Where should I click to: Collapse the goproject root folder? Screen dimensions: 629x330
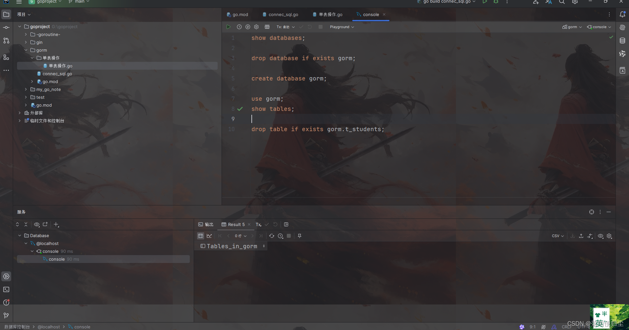[20, 26]
